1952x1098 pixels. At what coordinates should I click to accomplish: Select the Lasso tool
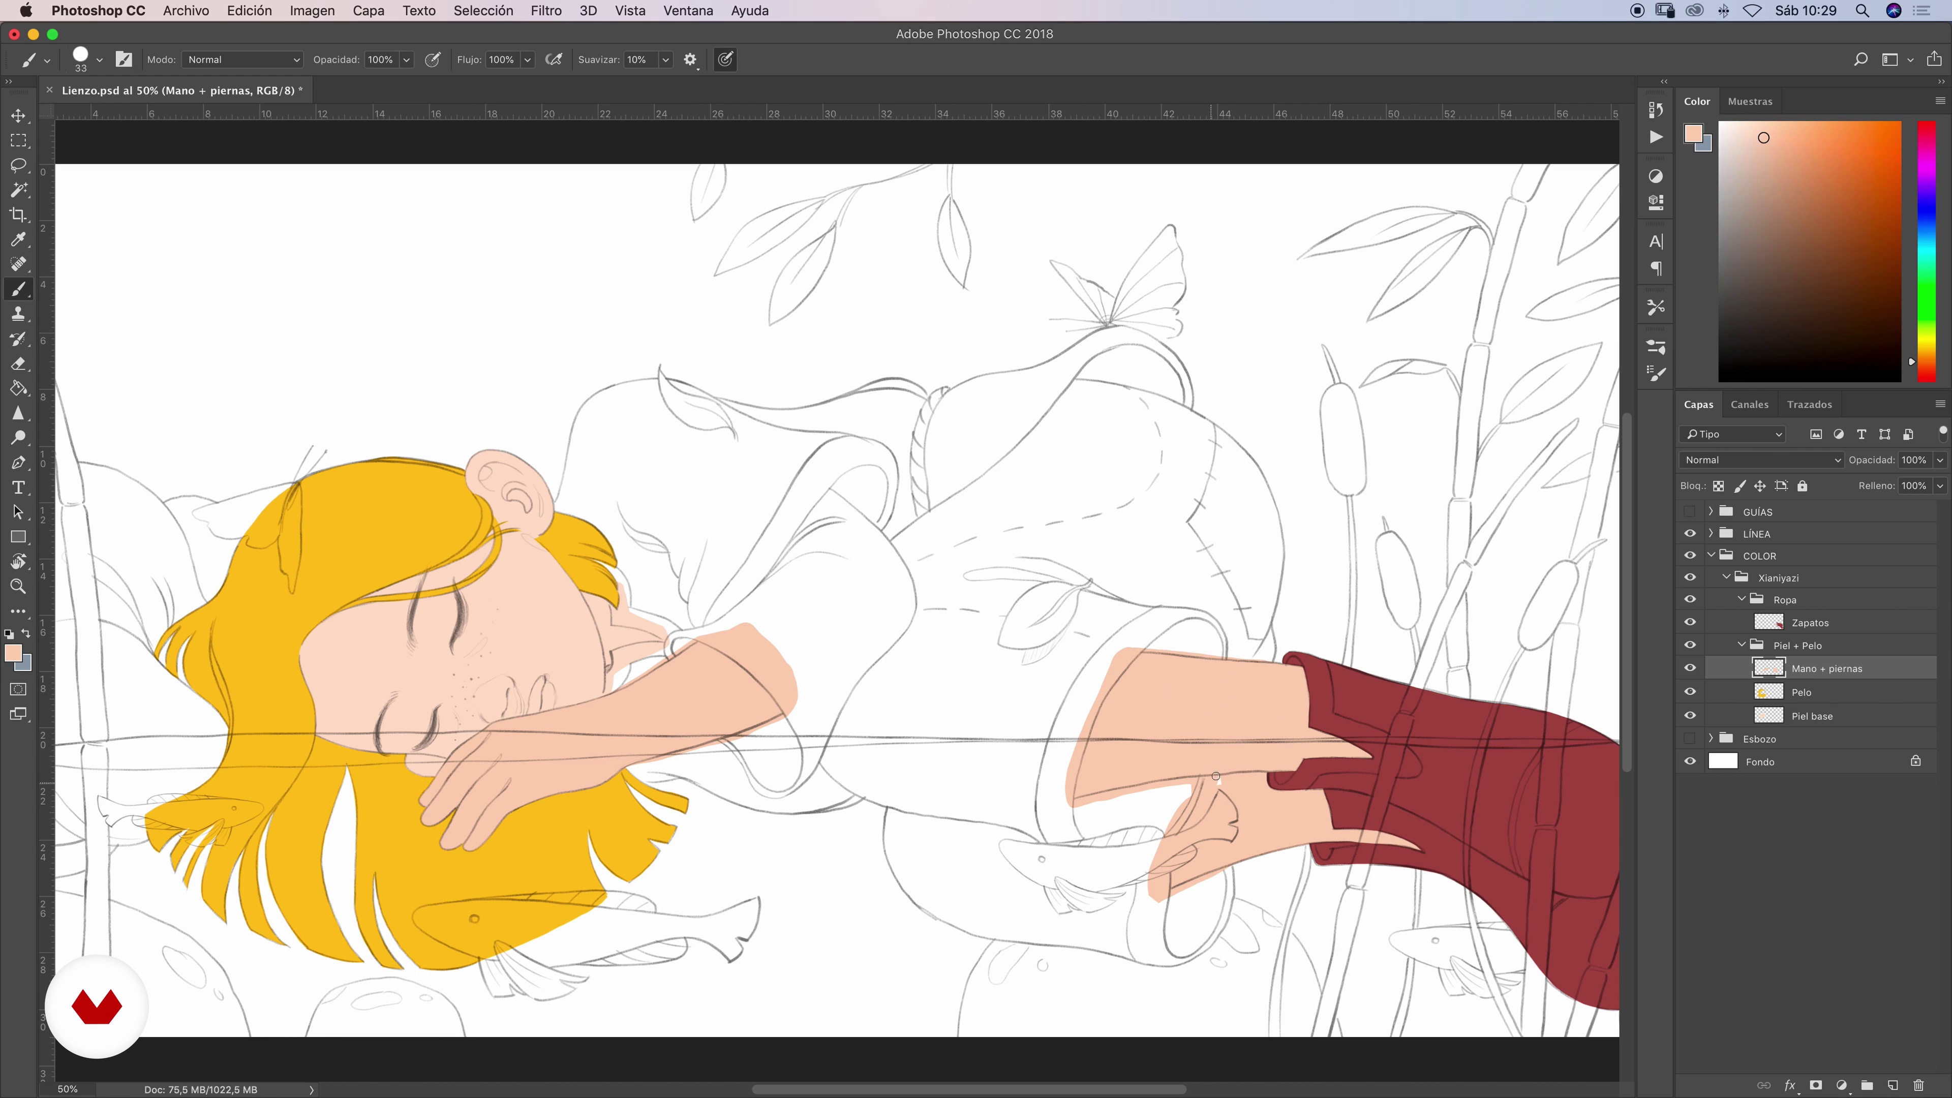coord(18,165)
